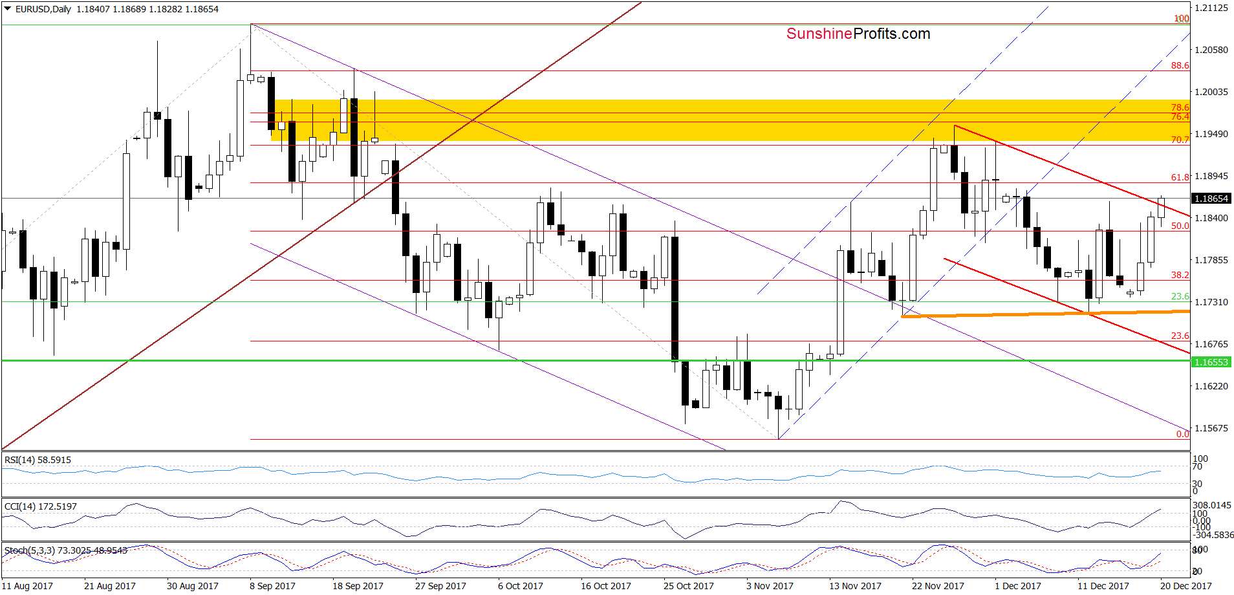Click the 61.8 Fibonacci level label
Viewport: 1234px width, 595px height.
point(1180,177)
